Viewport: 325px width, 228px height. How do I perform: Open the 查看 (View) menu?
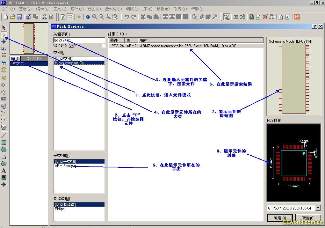coord(25,9)
